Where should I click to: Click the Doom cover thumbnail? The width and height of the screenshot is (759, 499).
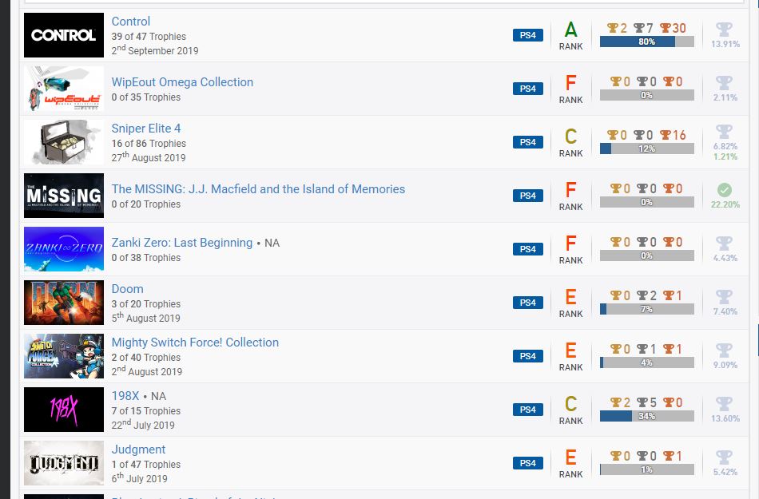click(x=64, y=303)
